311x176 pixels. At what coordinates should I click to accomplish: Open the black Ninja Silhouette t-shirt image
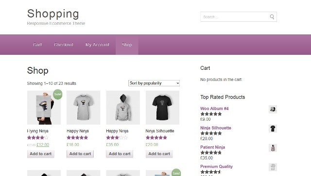(162, 108)
